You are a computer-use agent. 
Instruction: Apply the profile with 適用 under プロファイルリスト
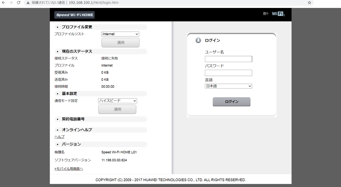(120, 42)
